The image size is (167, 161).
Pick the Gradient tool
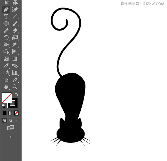(x=15, y=59)
